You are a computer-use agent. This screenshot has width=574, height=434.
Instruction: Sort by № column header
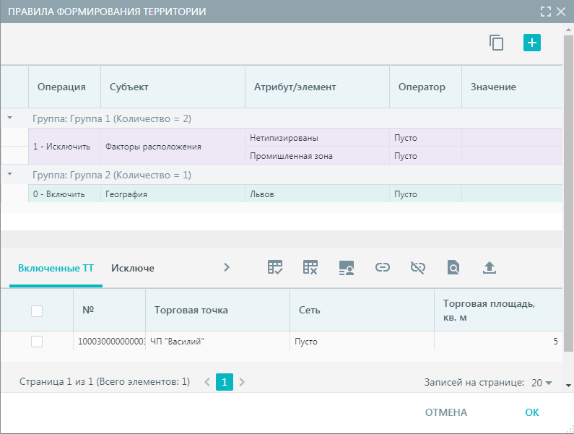[x=110, y=311]
